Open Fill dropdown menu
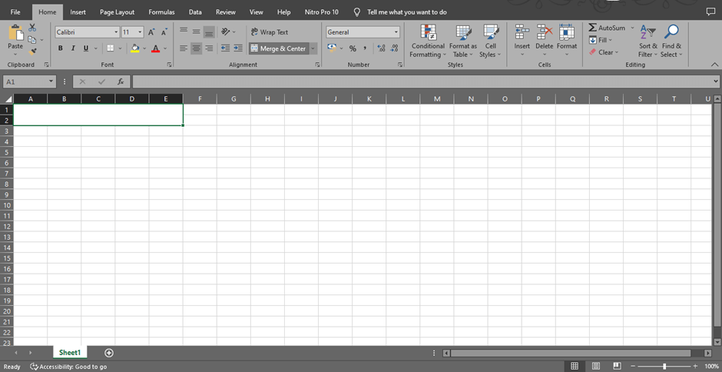Viewport: 722px width, 372px height. [601, 40]
